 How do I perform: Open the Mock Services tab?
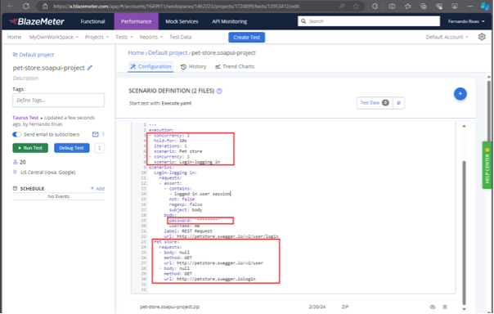click(182, 21)
